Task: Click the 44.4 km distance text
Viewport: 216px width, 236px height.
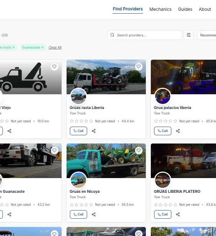Action: [128, 121]
